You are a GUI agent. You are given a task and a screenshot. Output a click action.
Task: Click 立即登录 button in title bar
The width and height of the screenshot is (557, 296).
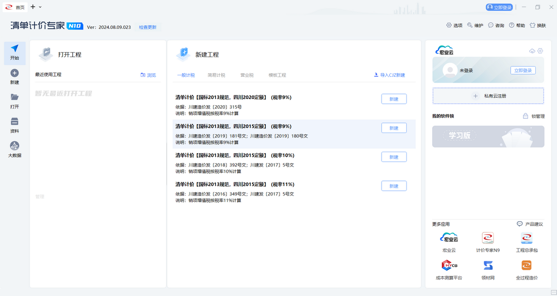pos(499,7)
